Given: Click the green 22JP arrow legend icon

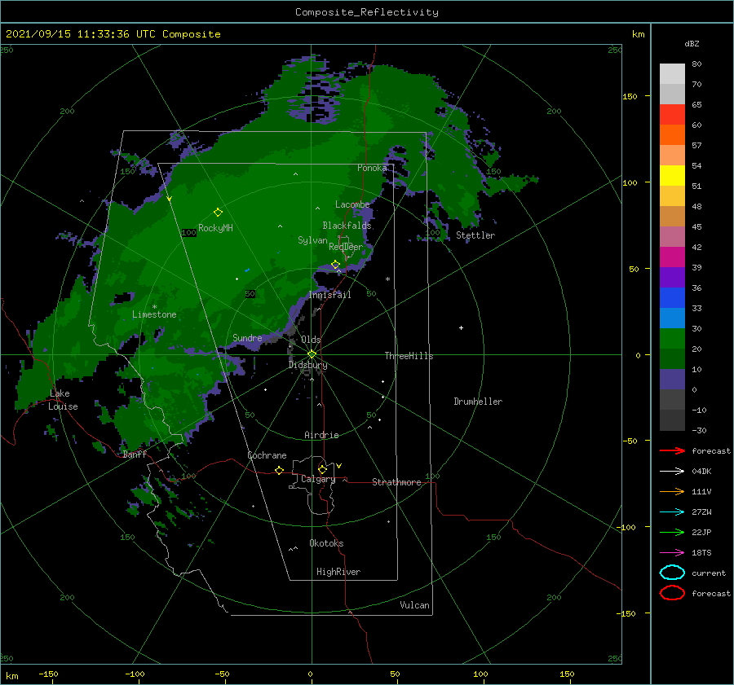Looking at the screenshot, I should coord(672,532).
